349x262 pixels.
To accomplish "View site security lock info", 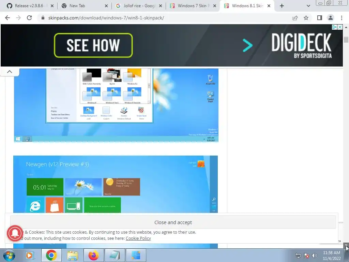I will pos(43,18).
